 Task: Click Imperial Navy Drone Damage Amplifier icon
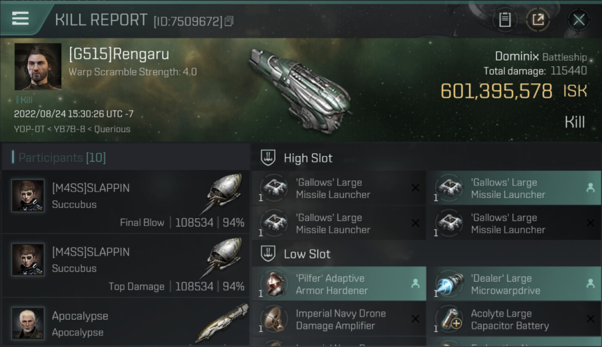(274, 319)
